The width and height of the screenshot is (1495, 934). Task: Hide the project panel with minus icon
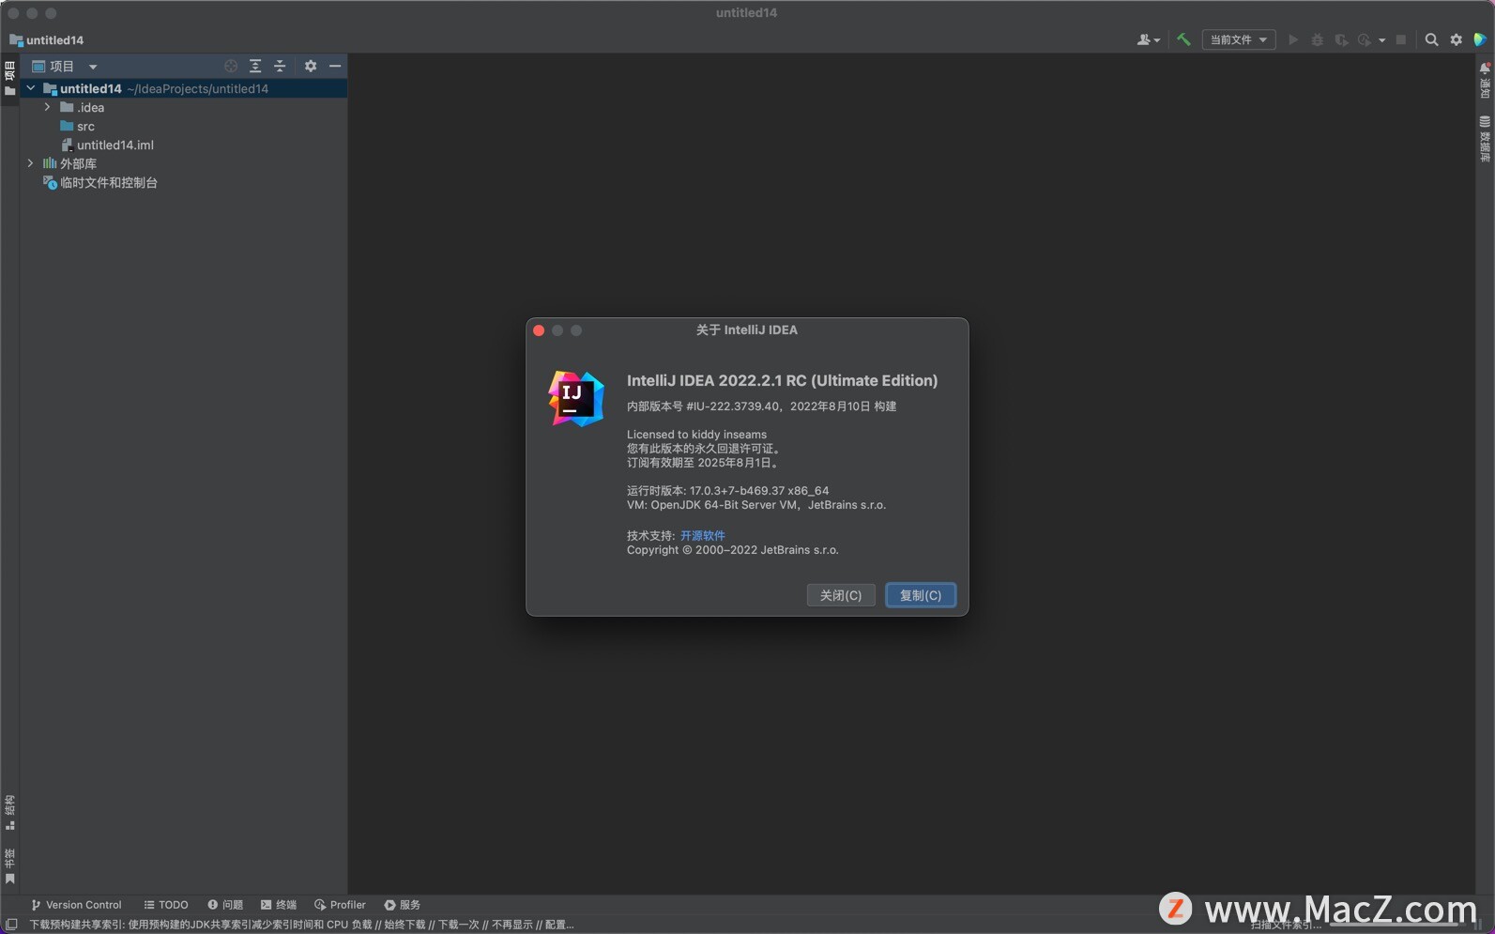tap(335, 66)
